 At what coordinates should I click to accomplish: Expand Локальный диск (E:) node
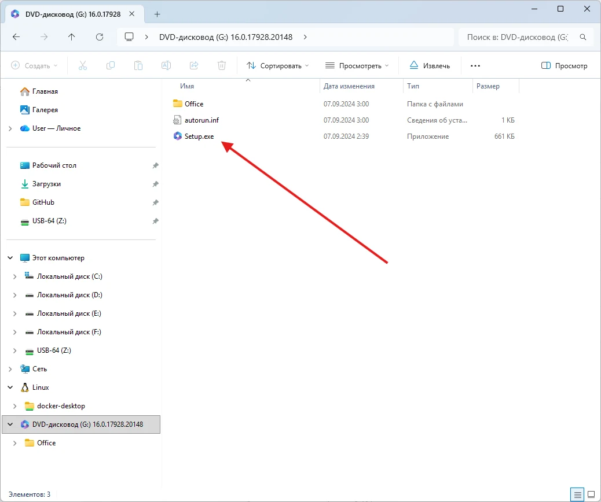click(15, 313)
